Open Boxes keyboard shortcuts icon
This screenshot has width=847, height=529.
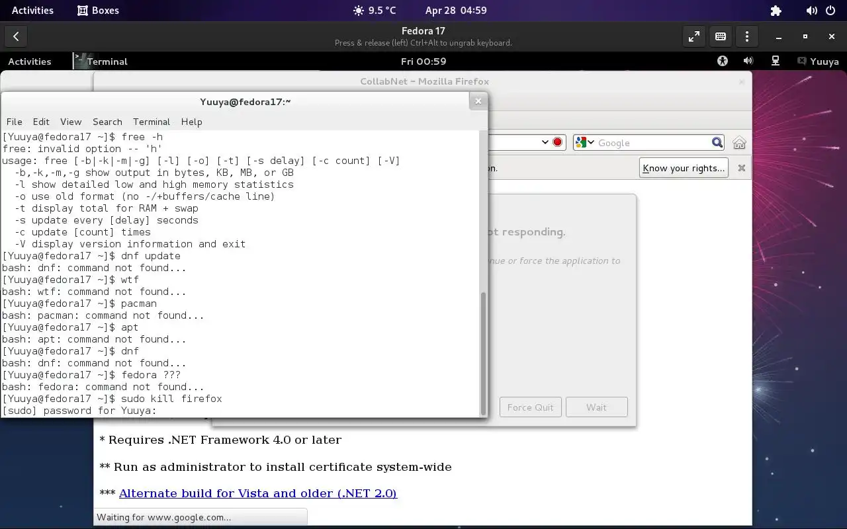click(x=721, y=36)
